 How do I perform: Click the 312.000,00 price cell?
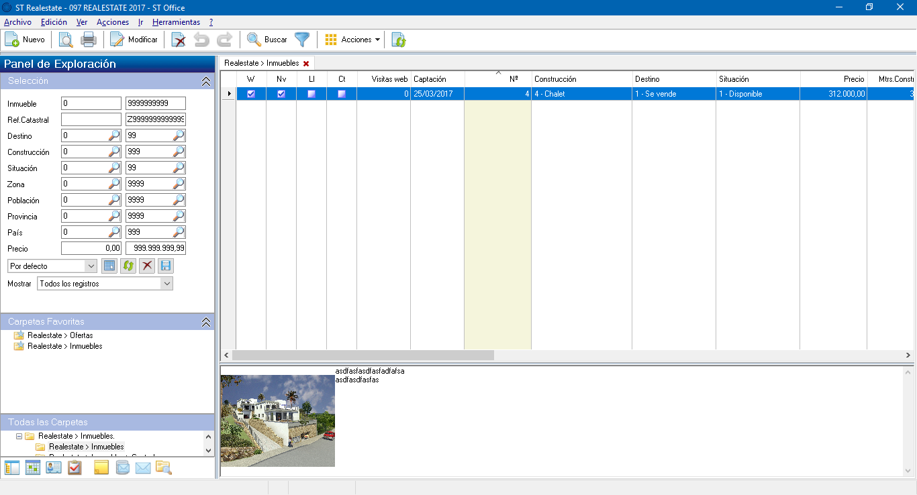[833, 94]
